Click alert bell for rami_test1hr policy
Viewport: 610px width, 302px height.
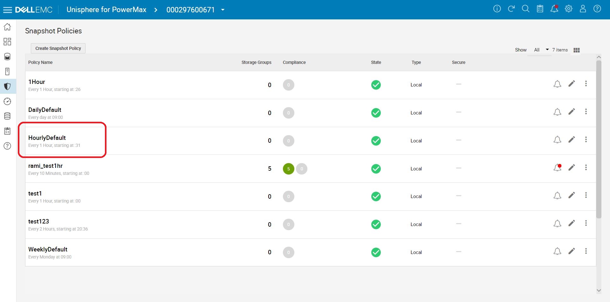click(x=557, y=168)
